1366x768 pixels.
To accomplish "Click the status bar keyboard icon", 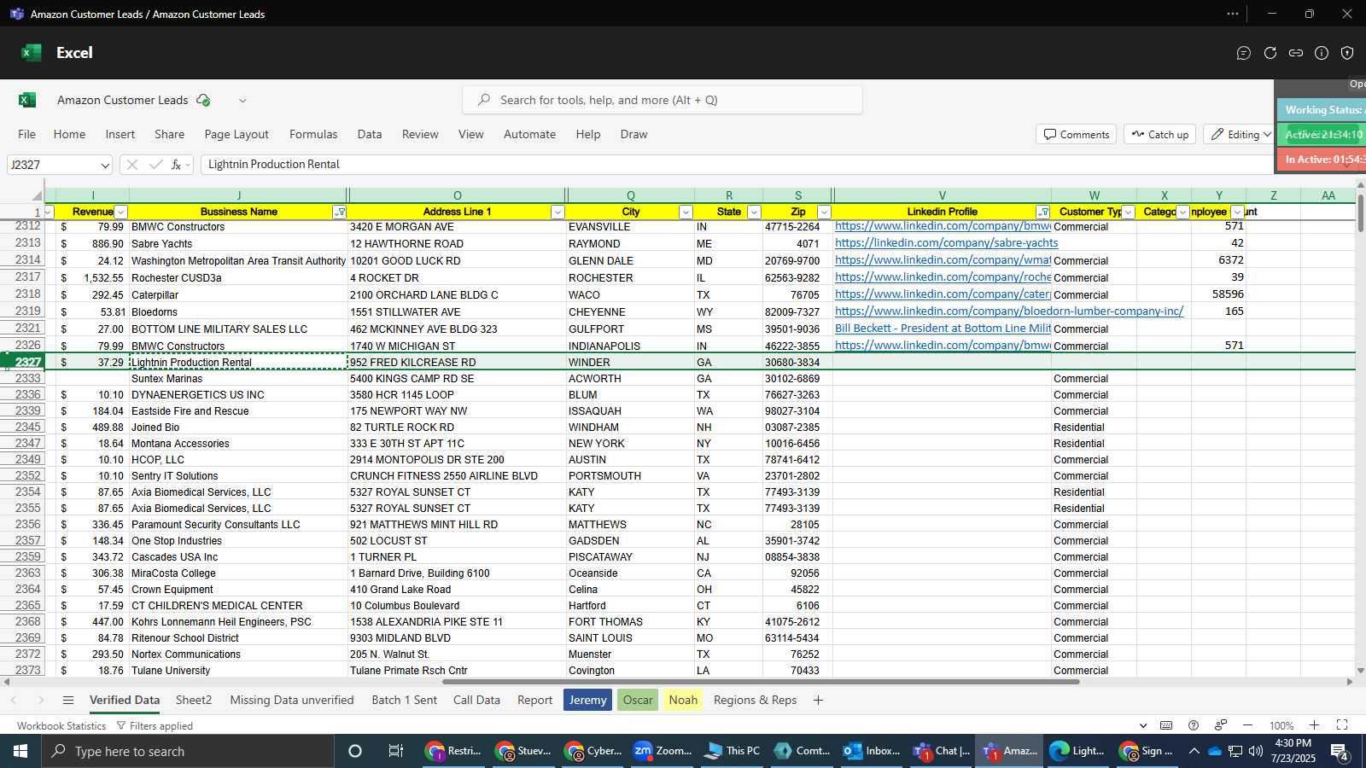I will click(1166, 725).
